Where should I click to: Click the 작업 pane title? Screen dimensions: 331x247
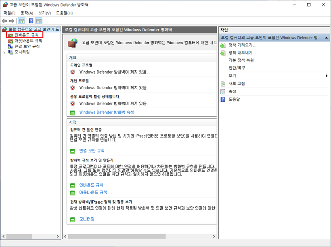tap(224, 30)
